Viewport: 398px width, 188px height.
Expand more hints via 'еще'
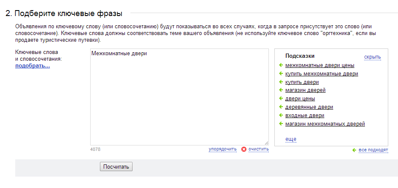click(x=290, y=139)
